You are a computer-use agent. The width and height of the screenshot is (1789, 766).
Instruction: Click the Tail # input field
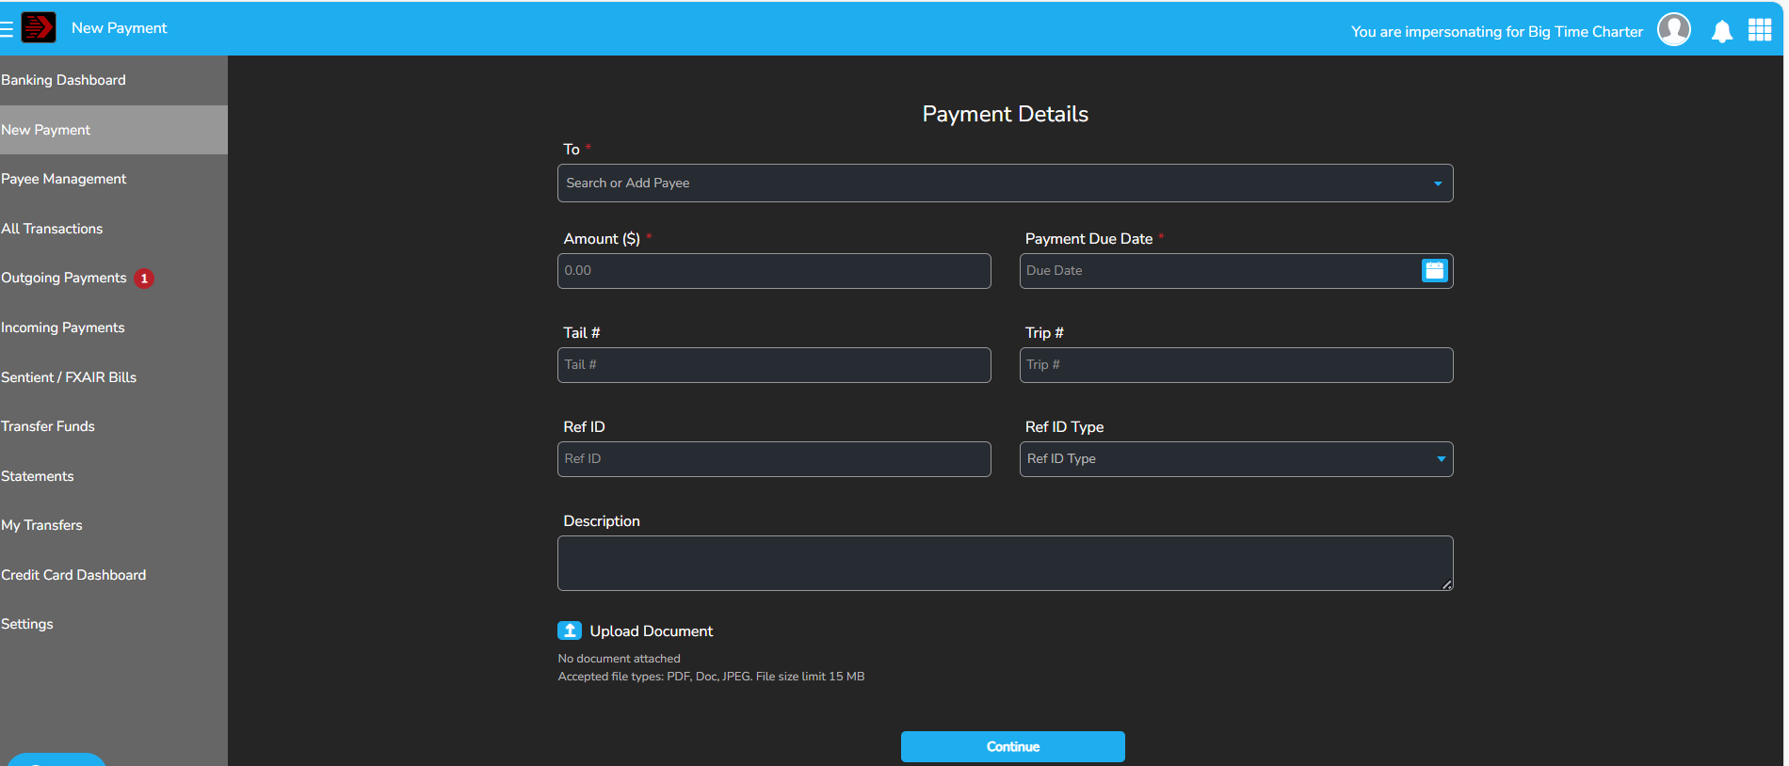tap(773, 365)
